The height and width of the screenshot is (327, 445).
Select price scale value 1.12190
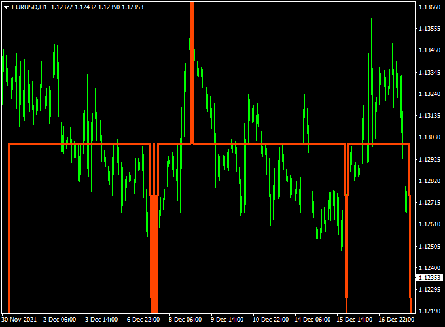(429, 311)
